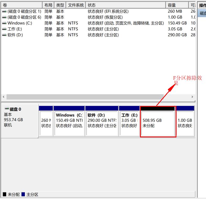Click the 1.00 GB capacity cell in list
Screen dimensions: 206x199
(x=175, y=17)
